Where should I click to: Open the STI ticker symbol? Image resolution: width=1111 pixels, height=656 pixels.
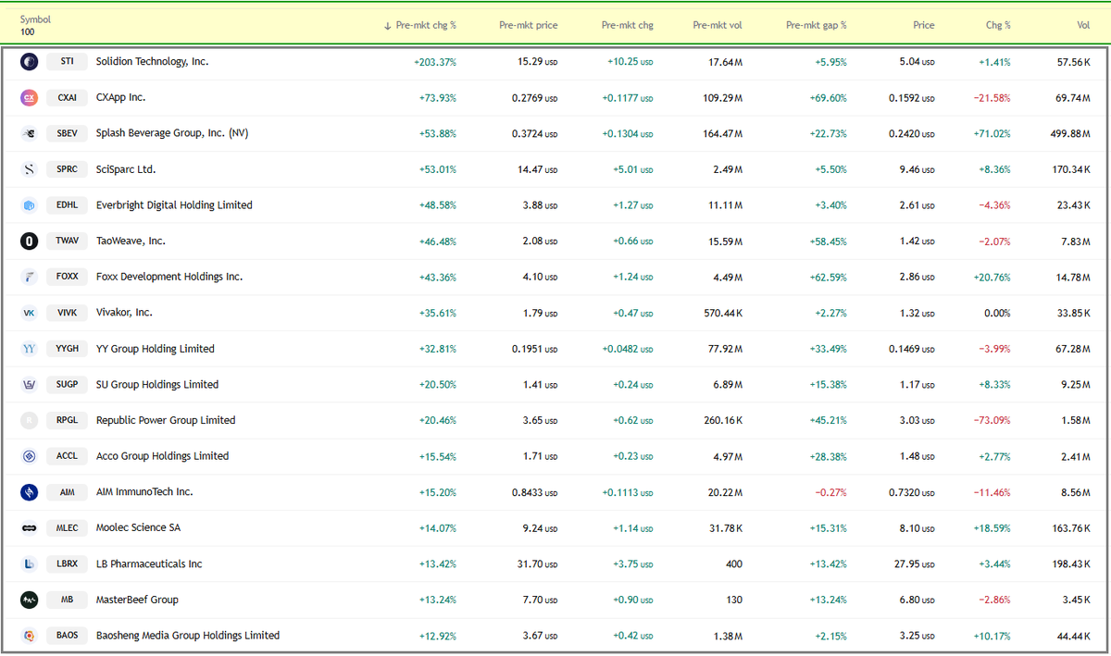pos(67,62)
